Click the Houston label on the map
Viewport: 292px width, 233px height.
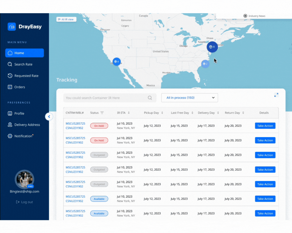(166, 73)
